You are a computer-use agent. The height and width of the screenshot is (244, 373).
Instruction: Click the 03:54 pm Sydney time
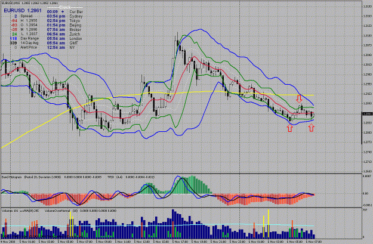point(56,16)
